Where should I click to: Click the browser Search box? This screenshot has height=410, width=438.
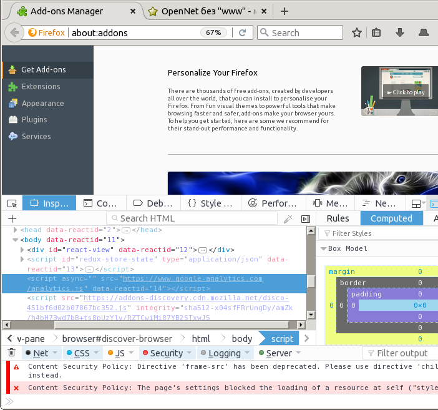[300, 32]
